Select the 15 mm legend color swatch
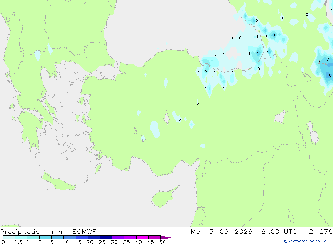333x244 pixels. [82, 237]
